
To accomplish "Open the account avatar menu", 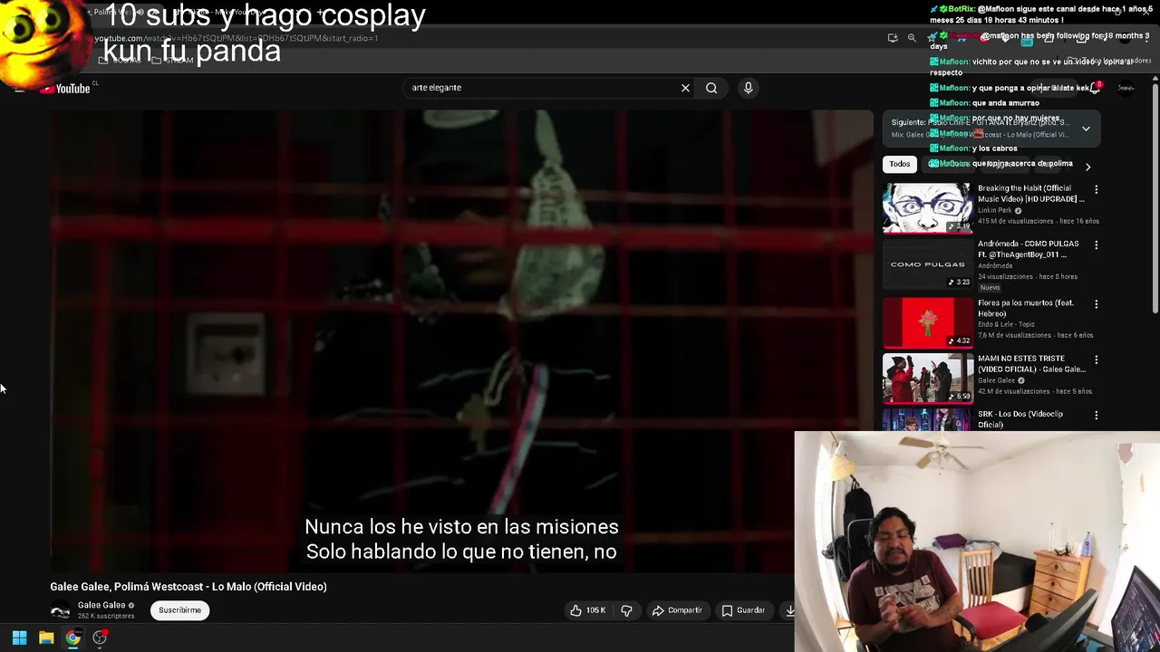I will (1126, 88).
